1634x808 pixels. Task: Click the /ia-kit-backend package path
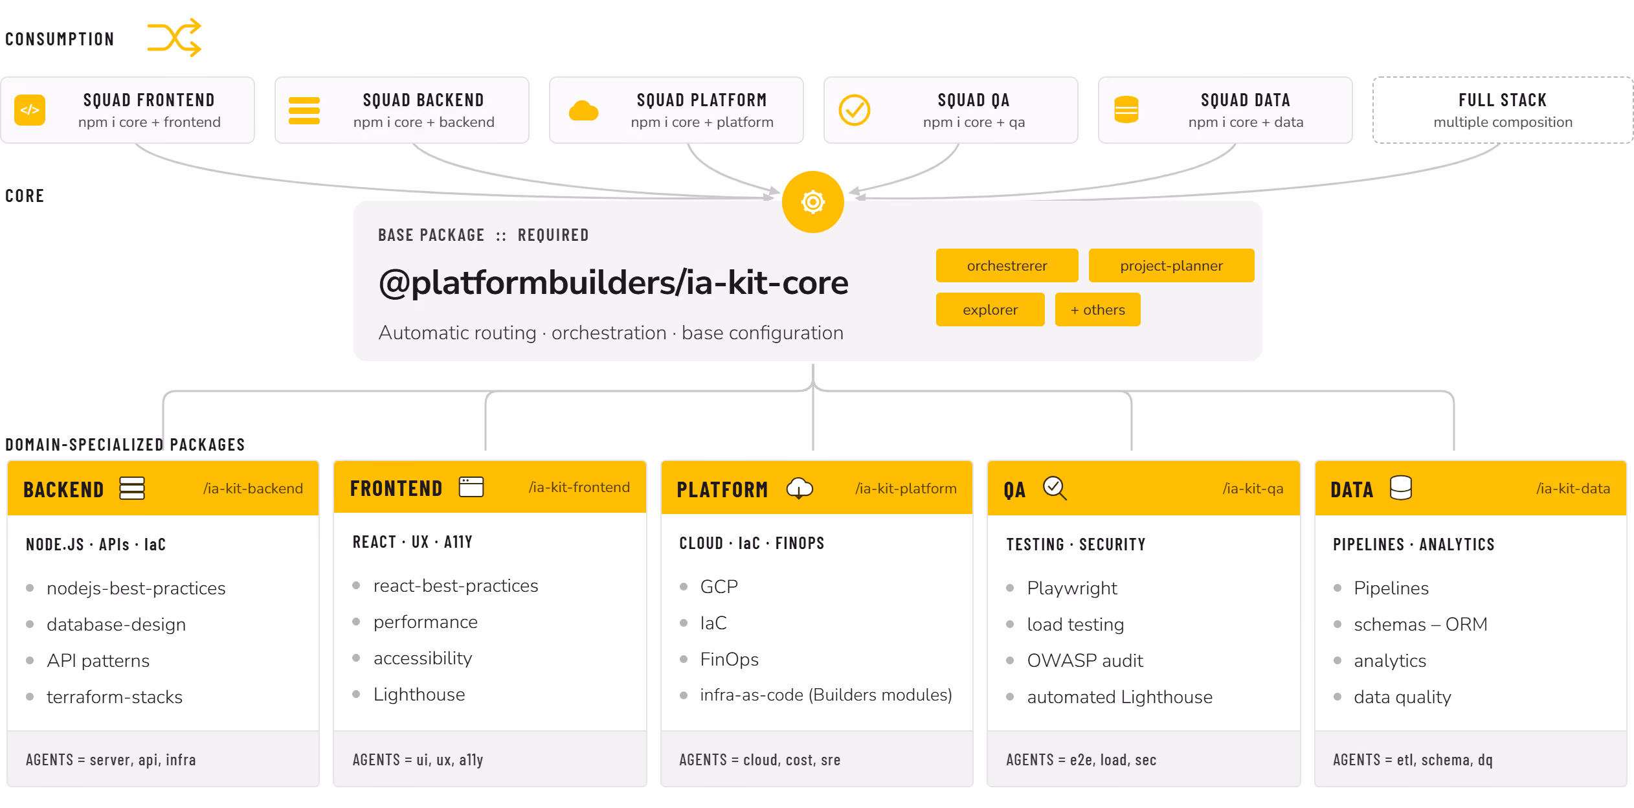[253, 489]
